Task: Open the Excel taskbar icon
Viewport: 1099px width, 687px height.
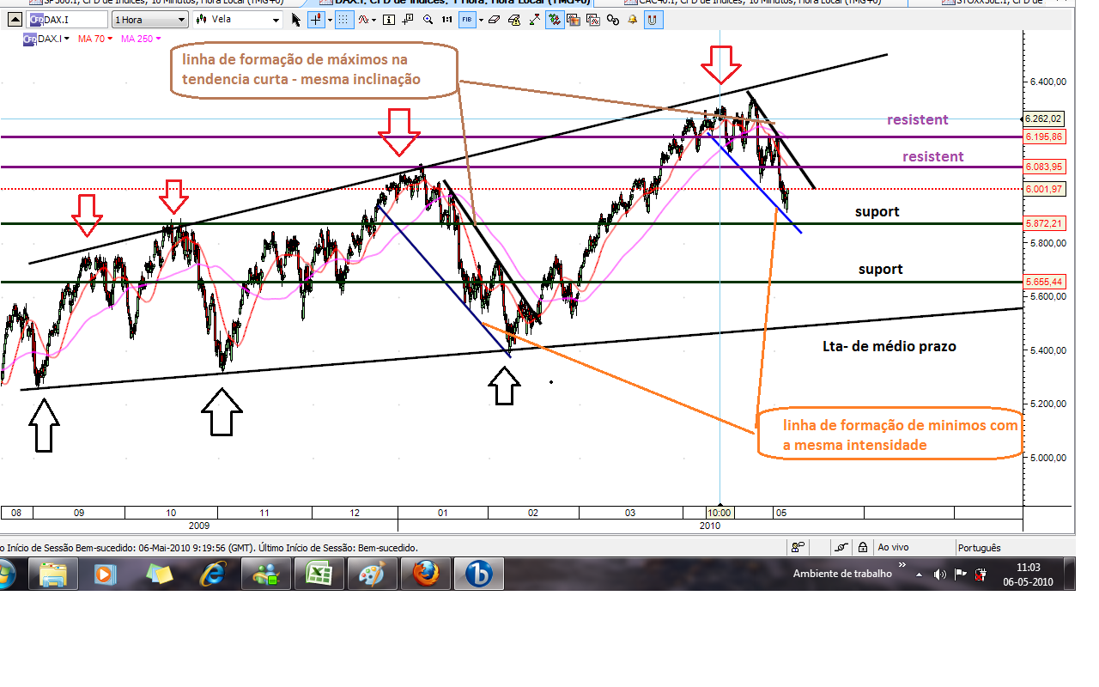Action: click(x=319, y=574)
